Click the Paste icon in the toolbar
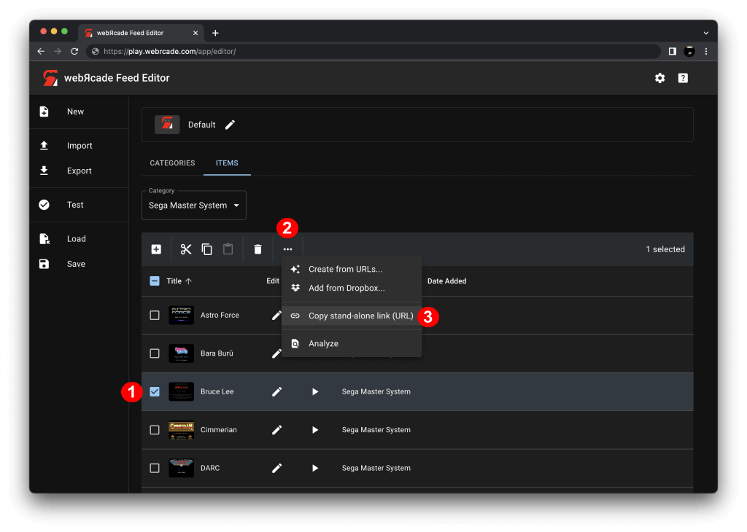The height and width of the screenshot is (532, 747). [228, 249]
